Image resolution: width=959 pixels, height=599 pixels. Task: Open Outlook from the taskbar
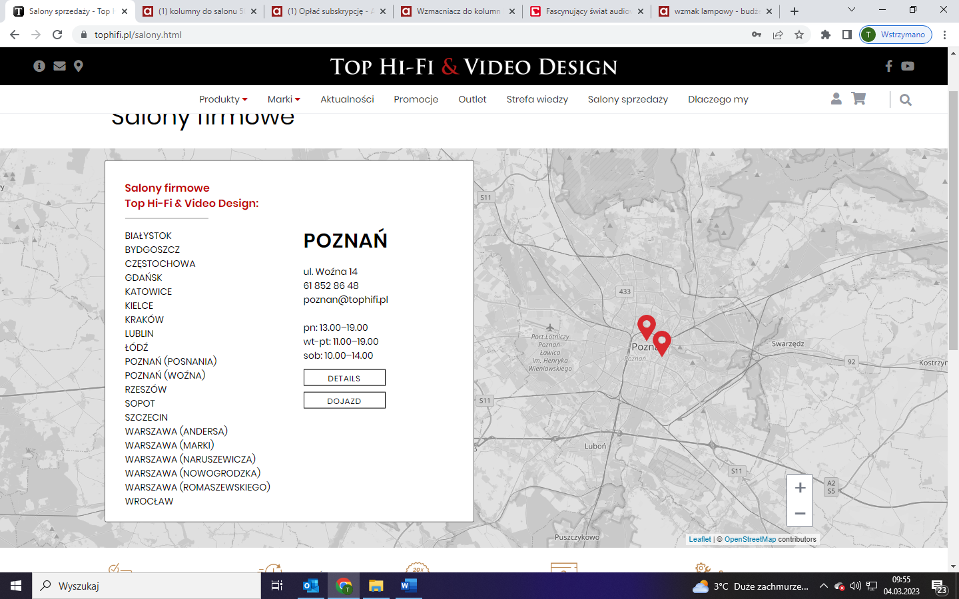click(311, 586)
